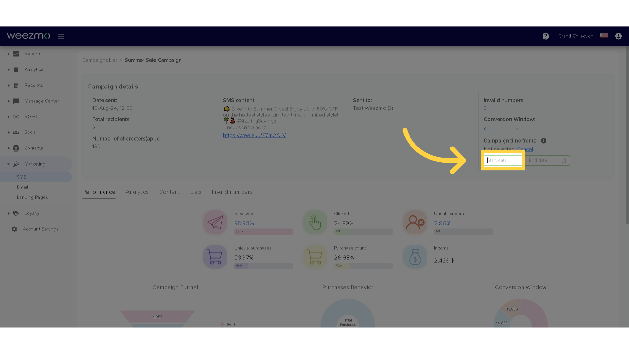Click the Unsubscribers user icon
Image resolution: width=629 pixels, height=354 pixels.
(415, 223)
